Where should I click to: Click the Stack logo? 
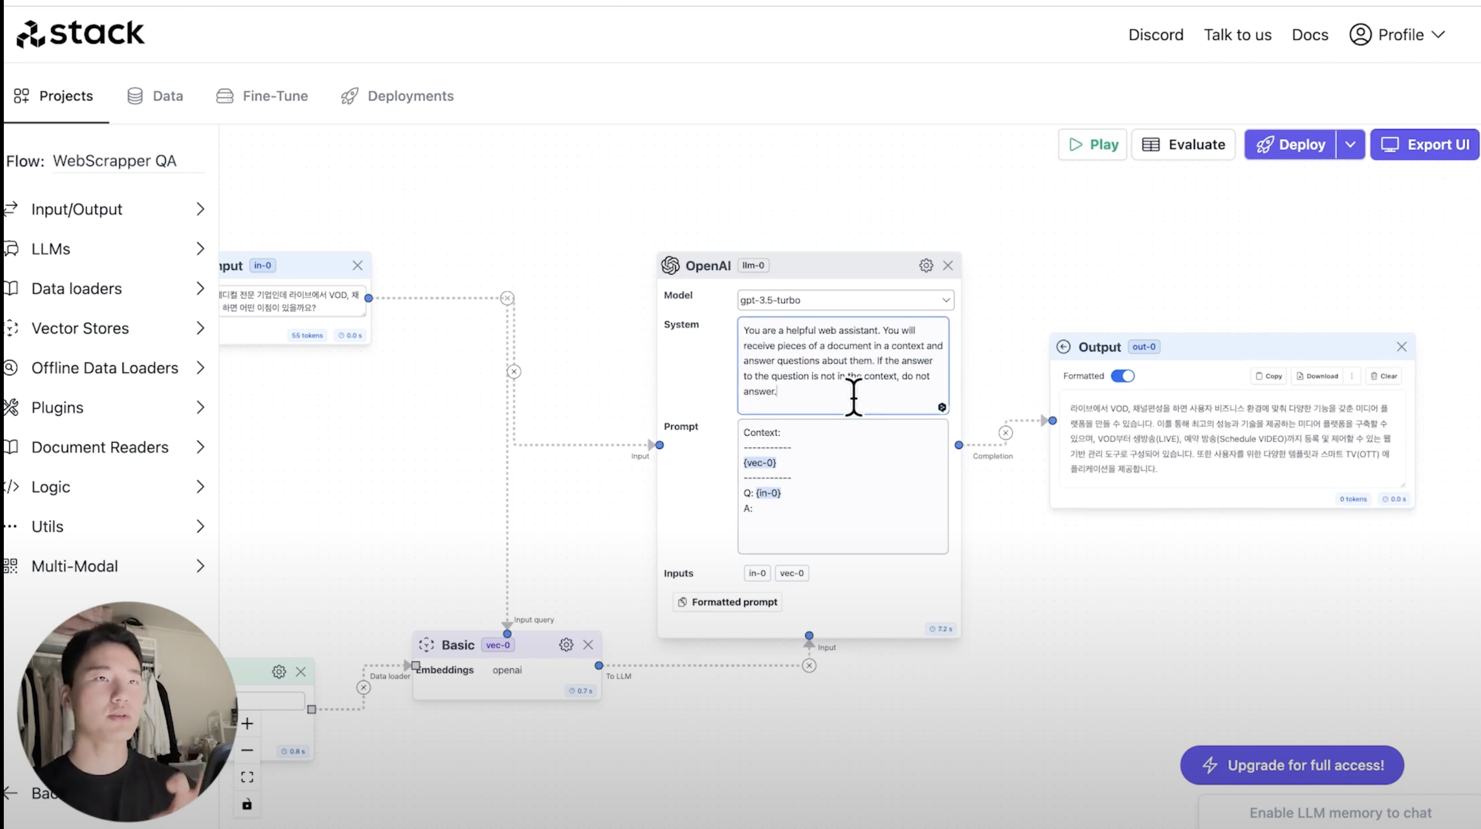tap(80, 33)
